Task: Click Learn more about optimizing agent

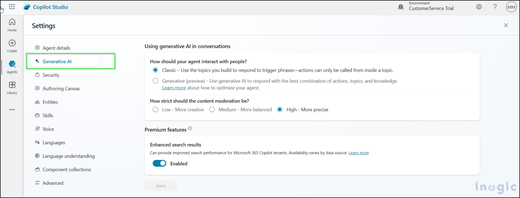Action: (x=174, y=88)
